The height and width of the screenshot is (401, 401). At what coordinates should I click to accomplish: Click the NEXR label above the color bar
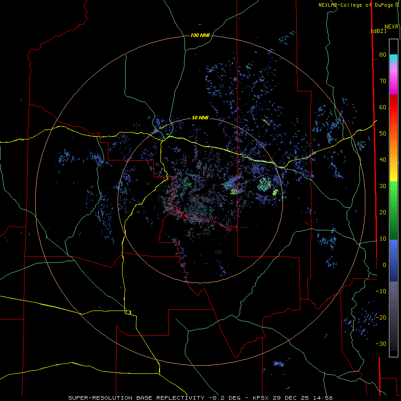point(391,27)
